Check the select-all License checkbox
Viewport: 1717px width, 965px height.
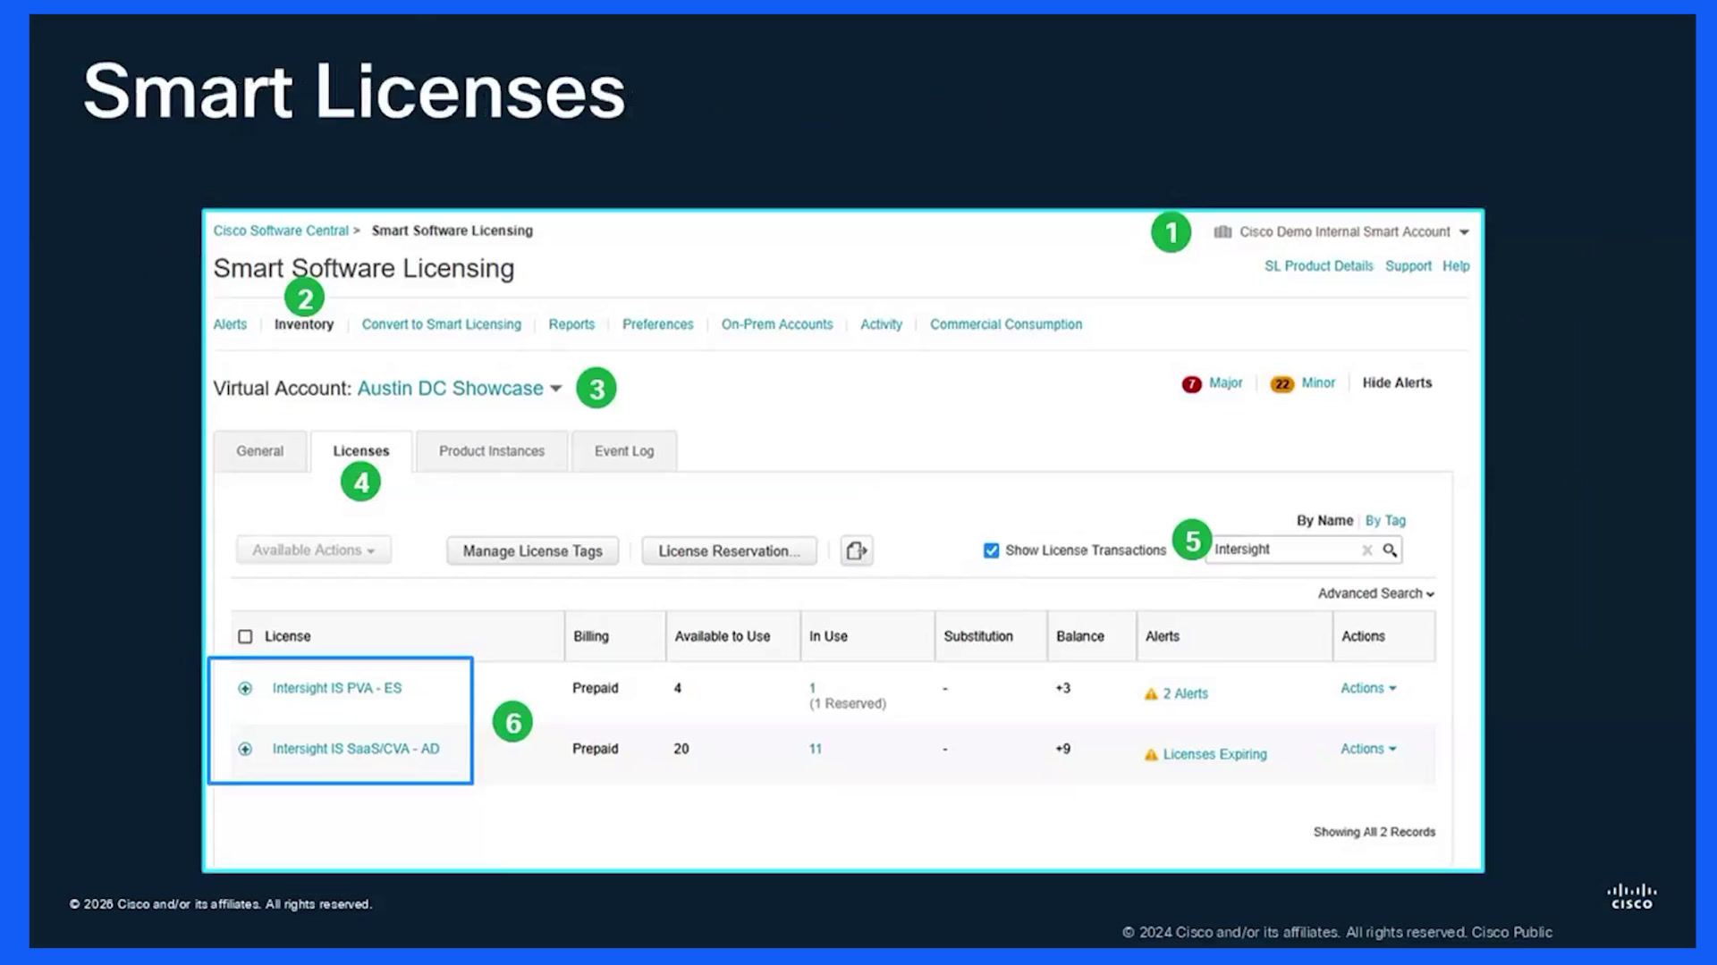pyautogui.click(x=245, y=636)
